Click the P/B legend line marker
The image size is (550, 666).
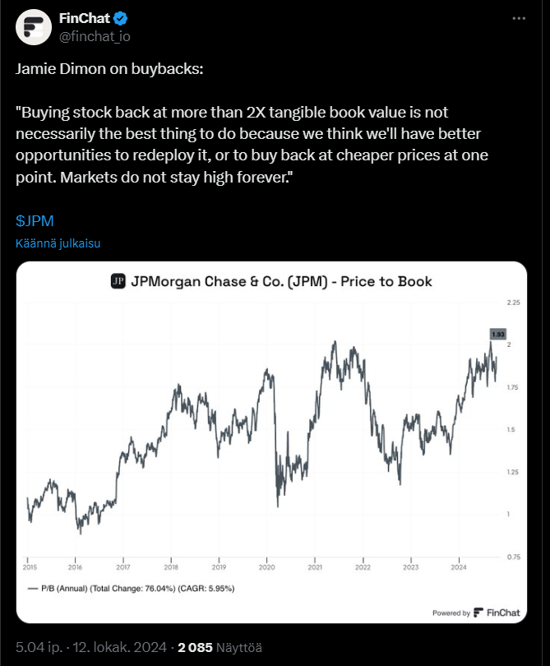[33, 588]
